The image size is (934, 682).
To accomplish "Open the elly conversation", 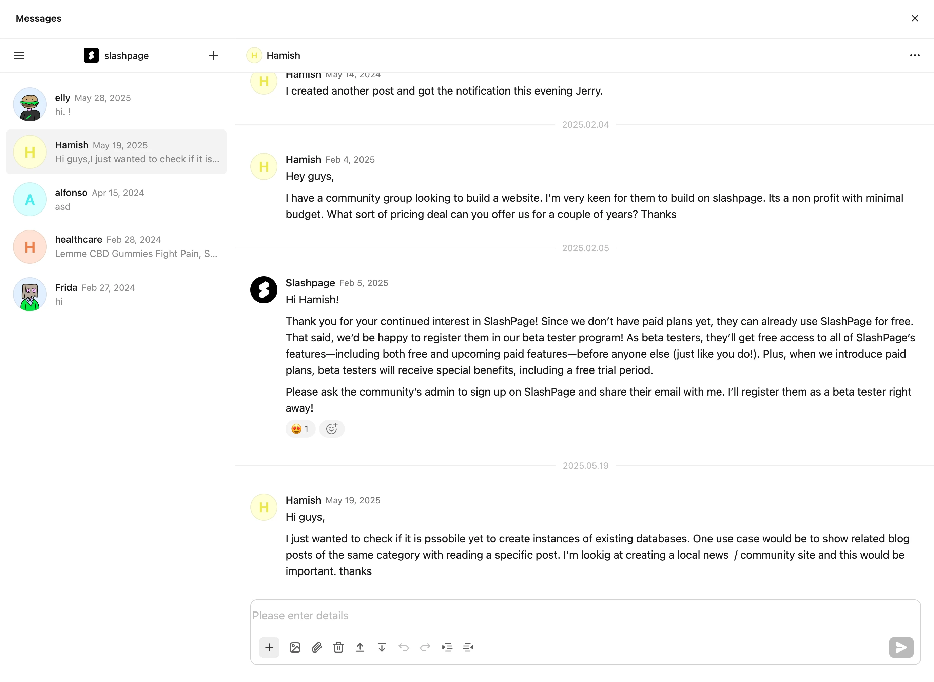I will click(x=116, y=104).
